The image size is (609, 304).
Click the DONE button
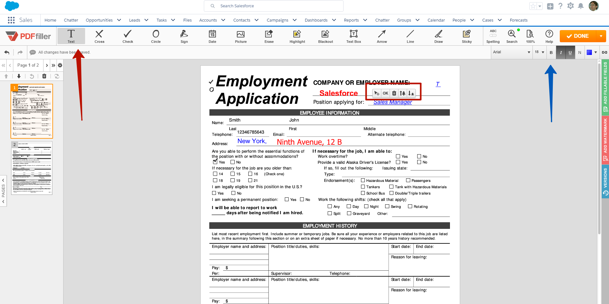click(x=578, y=36)
